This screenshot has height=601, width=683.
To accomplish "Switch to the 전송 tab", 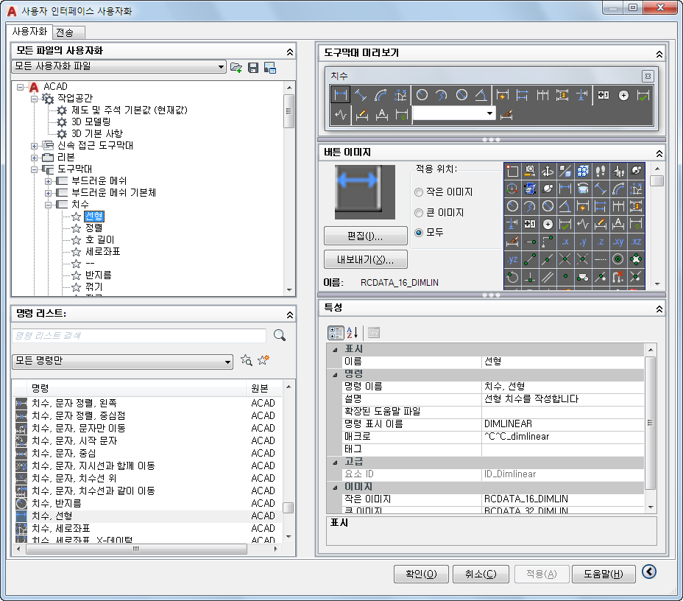I will pyautogui.click(x=68, y=32).
